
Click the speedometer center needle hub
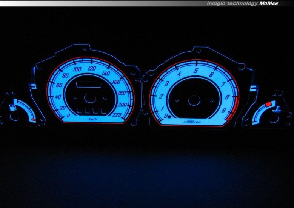tap(89, 99)
